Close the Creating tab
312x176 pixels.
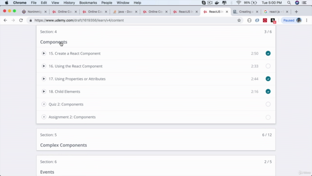pos(257,12)
